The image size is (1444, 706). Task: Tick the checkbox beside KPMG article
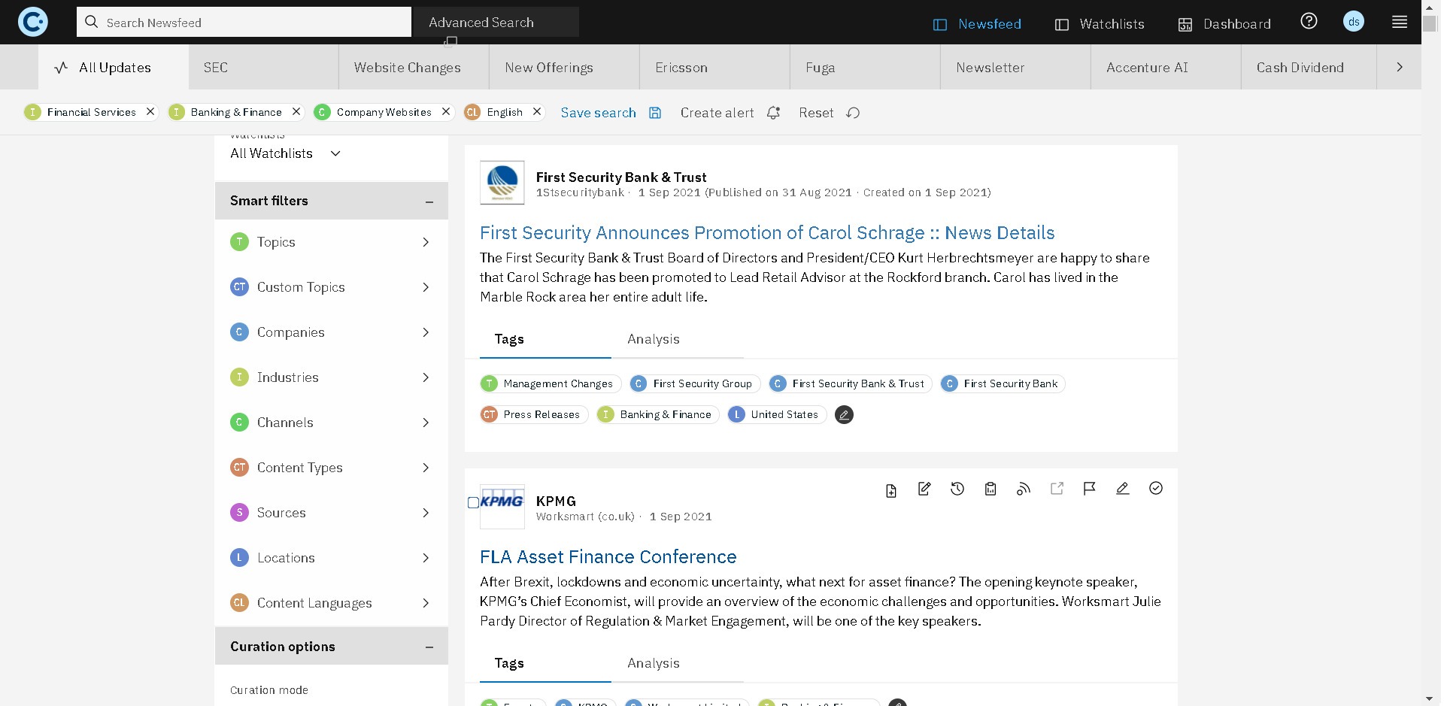pos(473,503)
